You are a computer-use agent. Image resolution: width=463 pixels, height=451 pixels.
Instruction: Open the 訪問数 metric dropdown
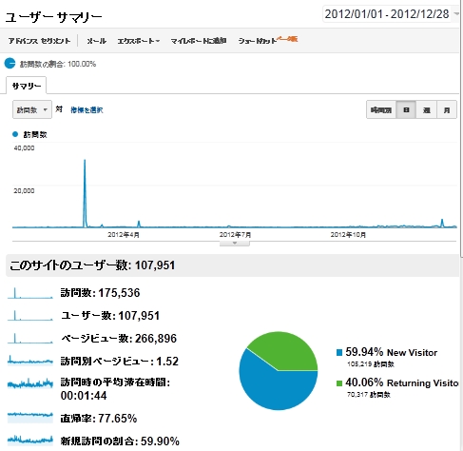tap(32, 109)
